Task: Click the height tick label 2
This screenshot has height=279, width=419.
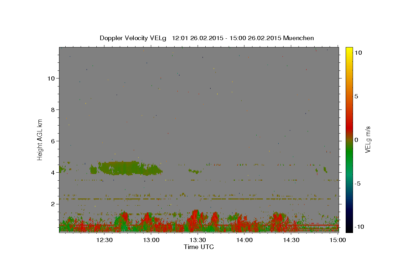Action: (53, 204)
